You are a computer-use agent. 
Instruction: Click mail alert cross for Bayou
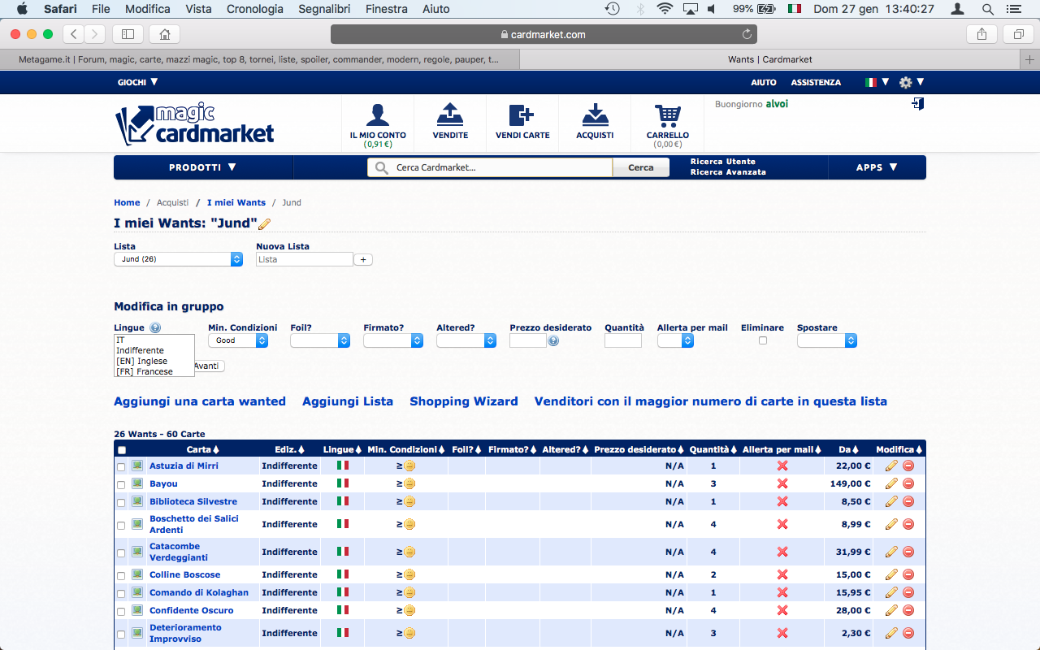[x=782, y=483]
